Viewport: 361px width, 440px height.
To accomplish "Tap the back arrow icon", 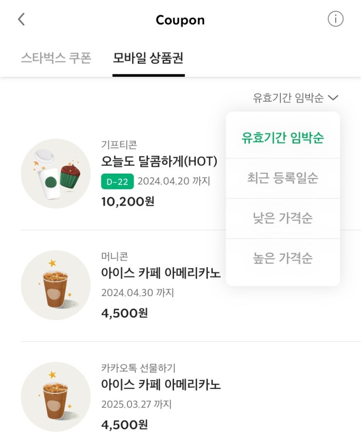I will pos(21,19).
